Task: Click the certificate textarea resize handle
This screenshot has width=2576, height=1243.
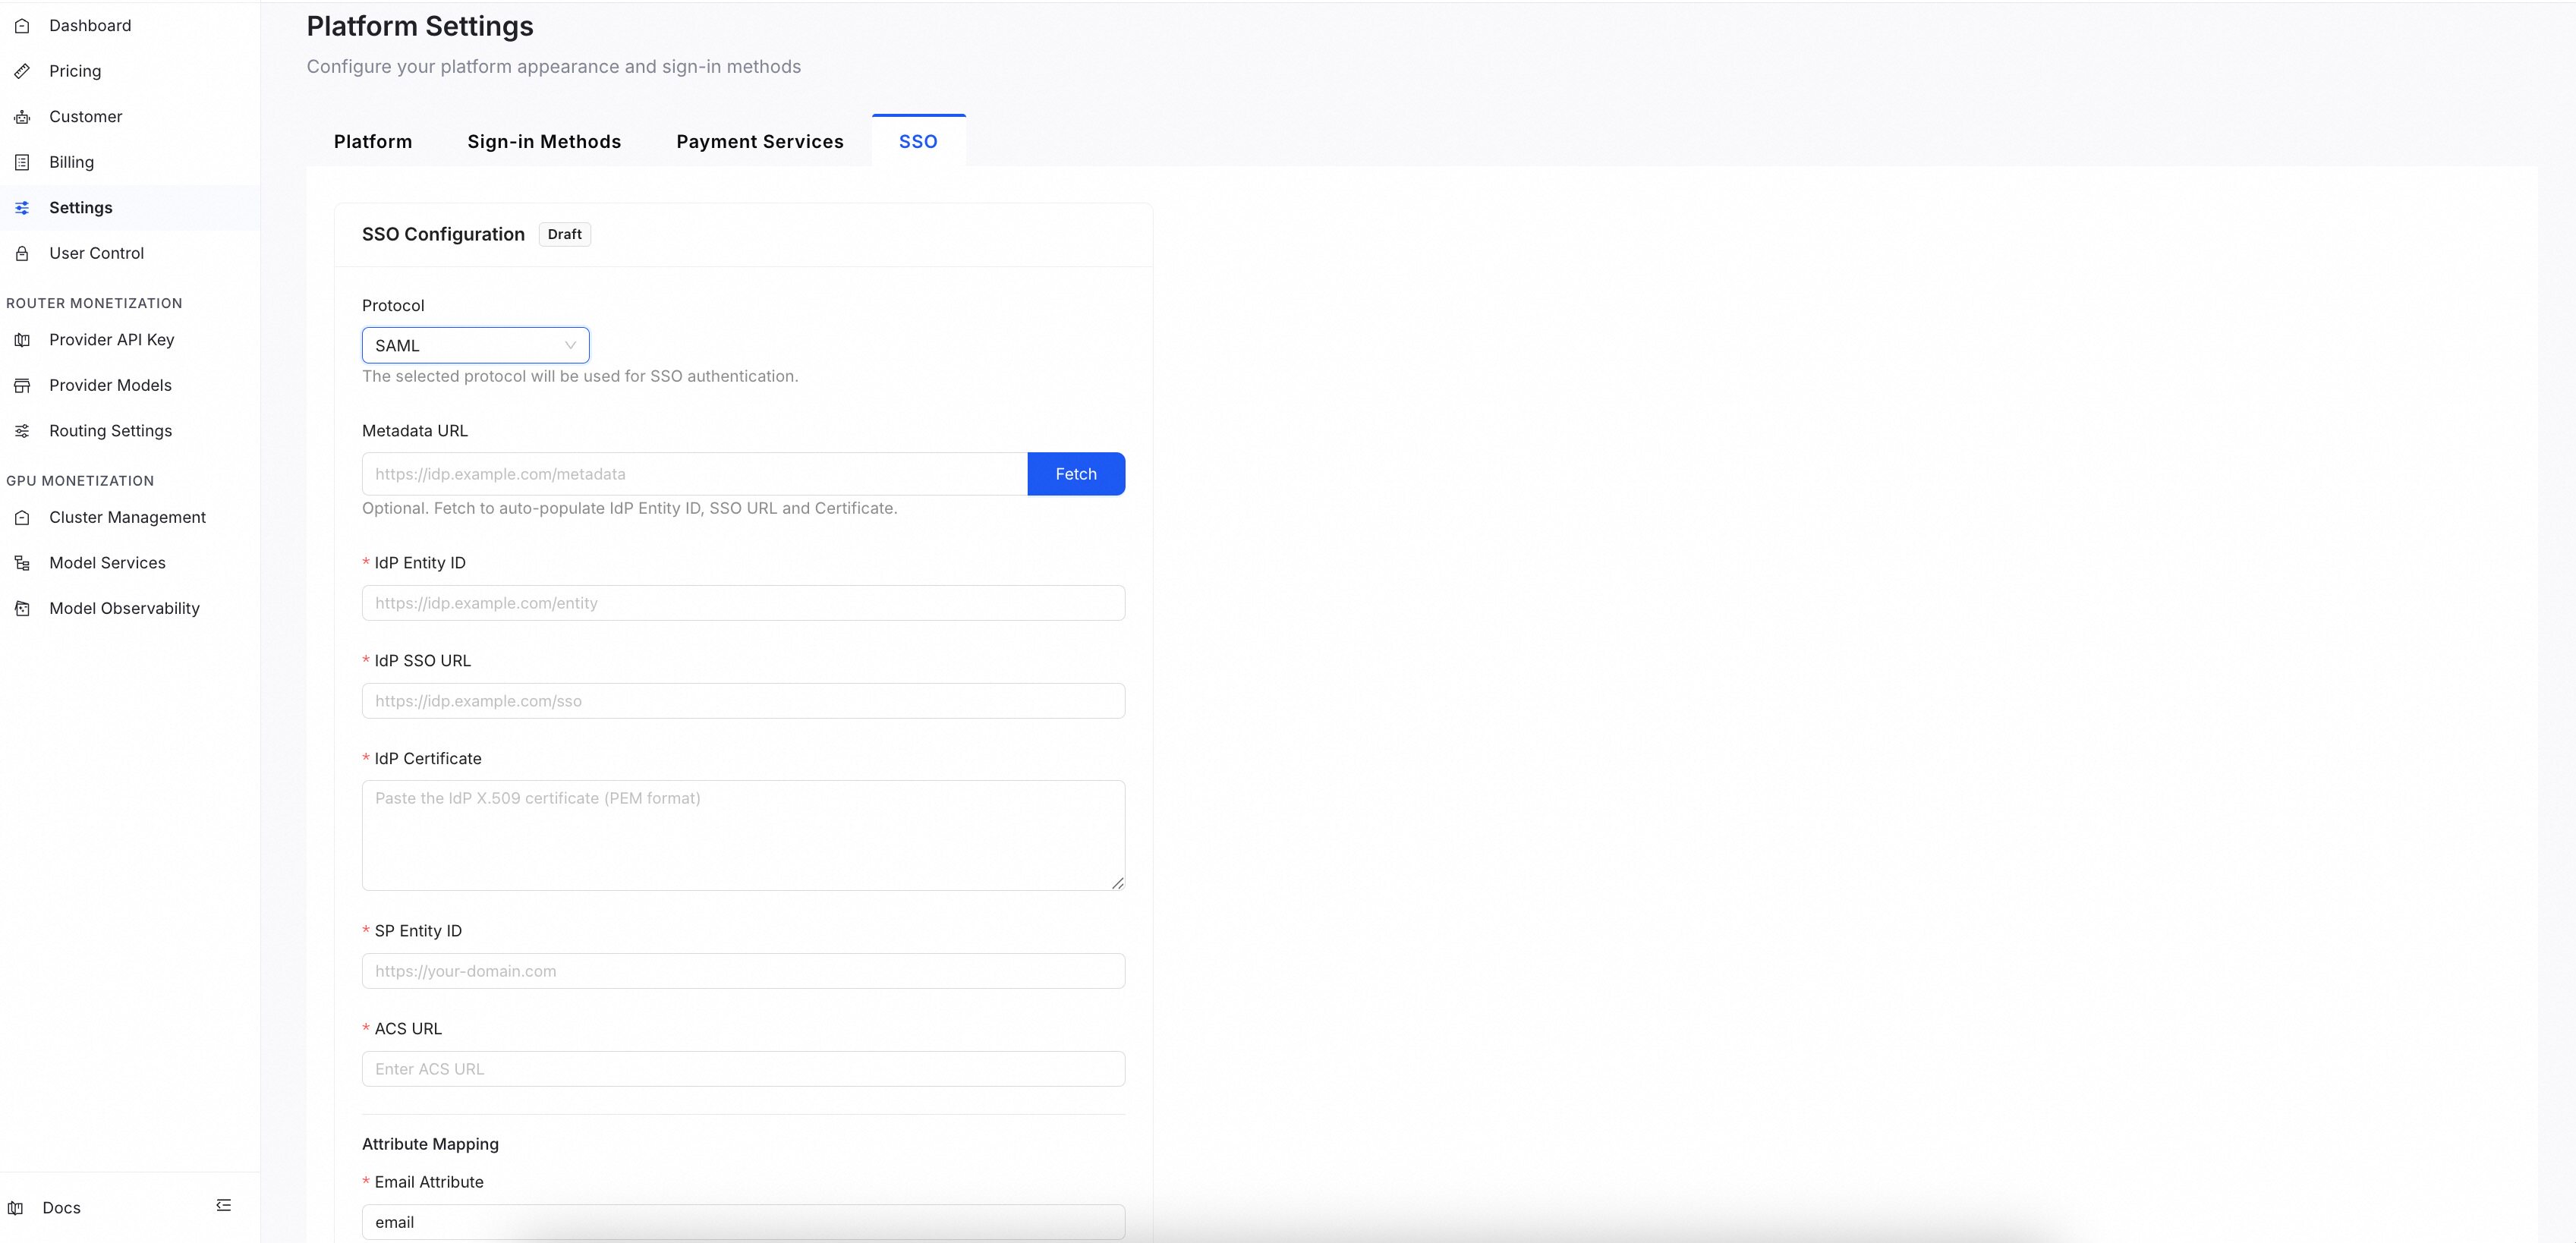Action: tap(1117, 883)
